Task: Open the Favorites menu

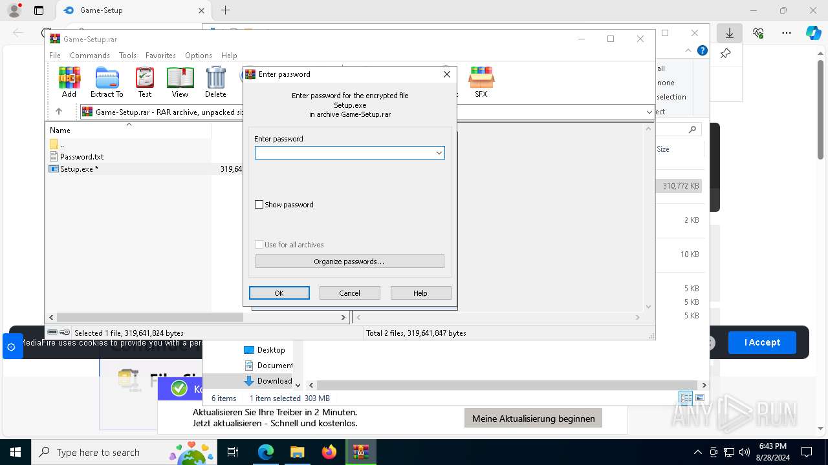Action: click(160, 56)
